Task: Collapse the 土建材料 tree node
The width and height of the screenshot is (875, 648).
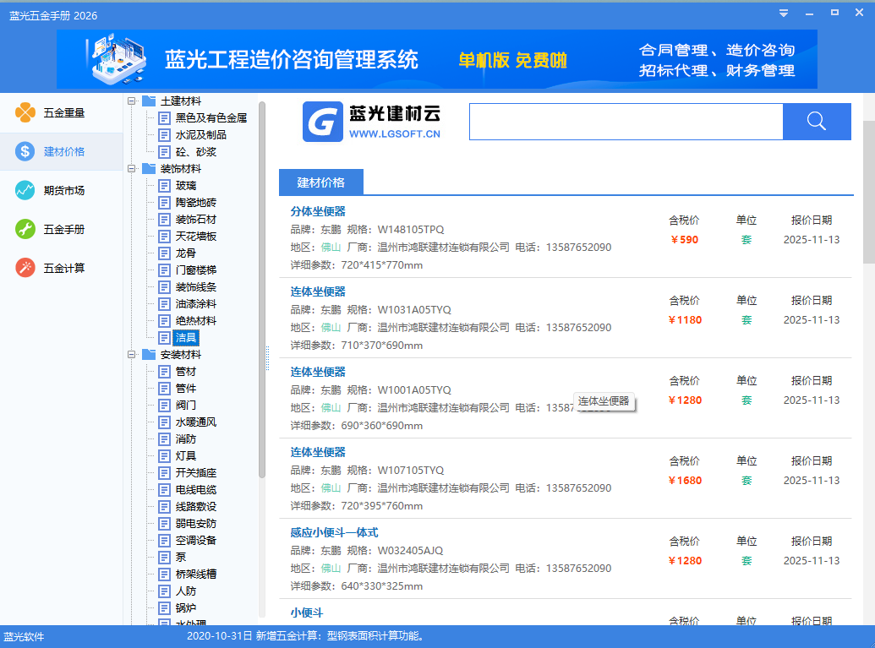Action: (132, 101)
